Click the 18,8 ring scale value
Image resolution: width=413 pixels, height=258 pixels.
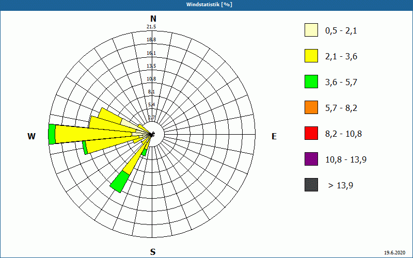[x=151, y=40]
